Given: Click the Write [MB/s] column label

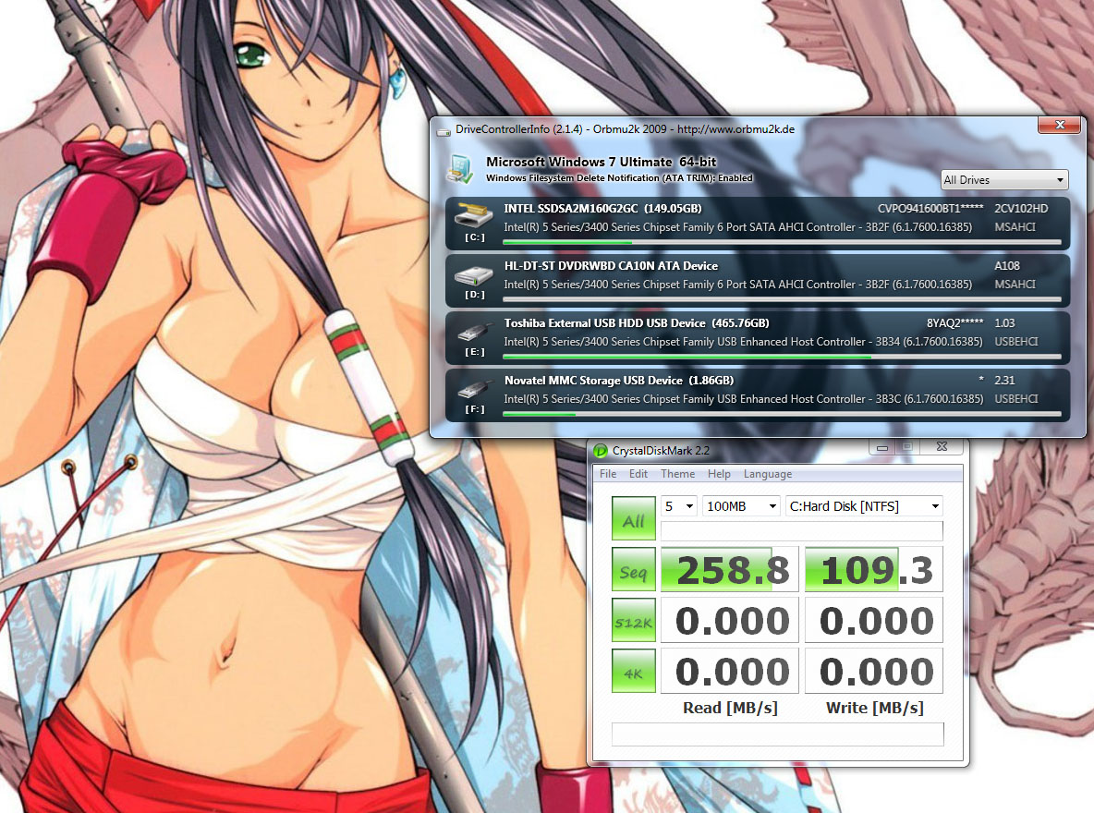Looking at the screenshot, I should pyautogui.click(x=874, y=708).
